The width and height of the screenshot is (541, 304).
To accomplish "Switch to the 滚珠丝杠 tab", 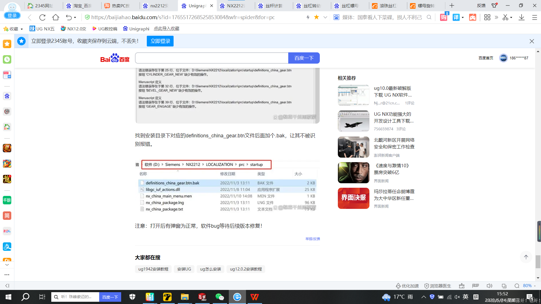I will [388, 6].
